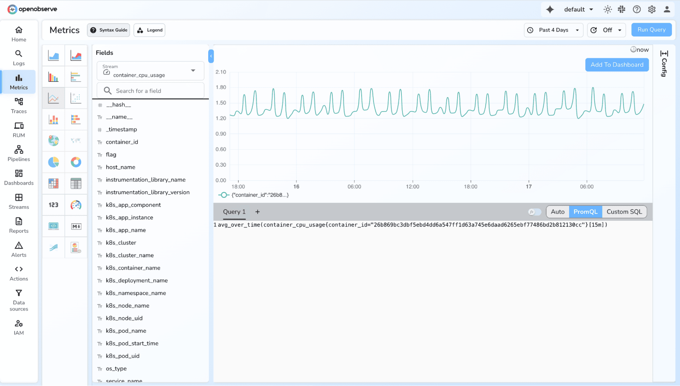The width and height of the screenshot is (680, 386).
Task: Switch query mode to Custom SQL
Action: point(624,212)
